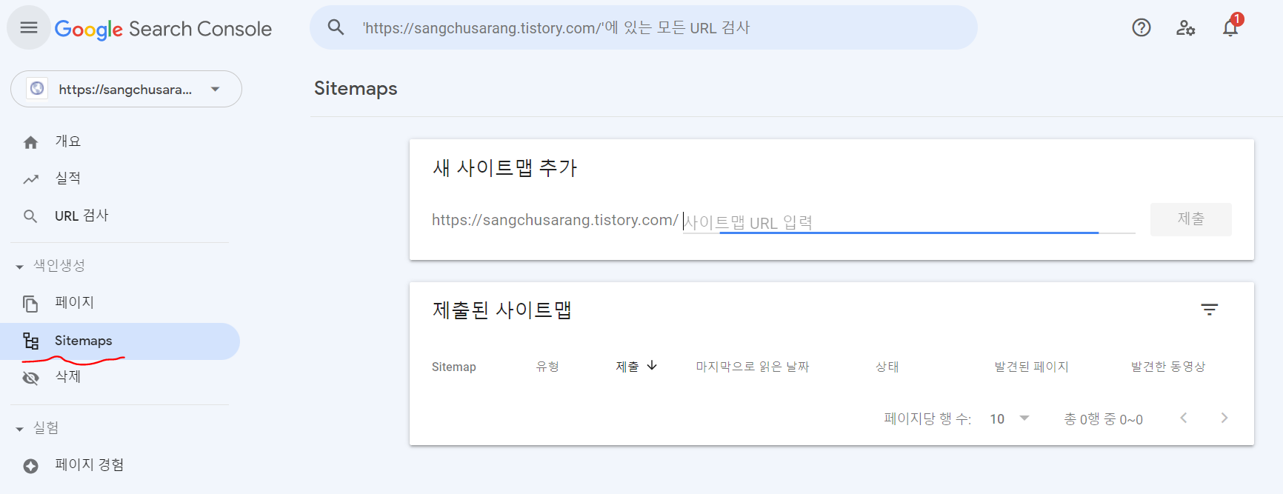Click the 페이지당 행 수 label
The image size is (1283, 494).
tap(927, 419)
